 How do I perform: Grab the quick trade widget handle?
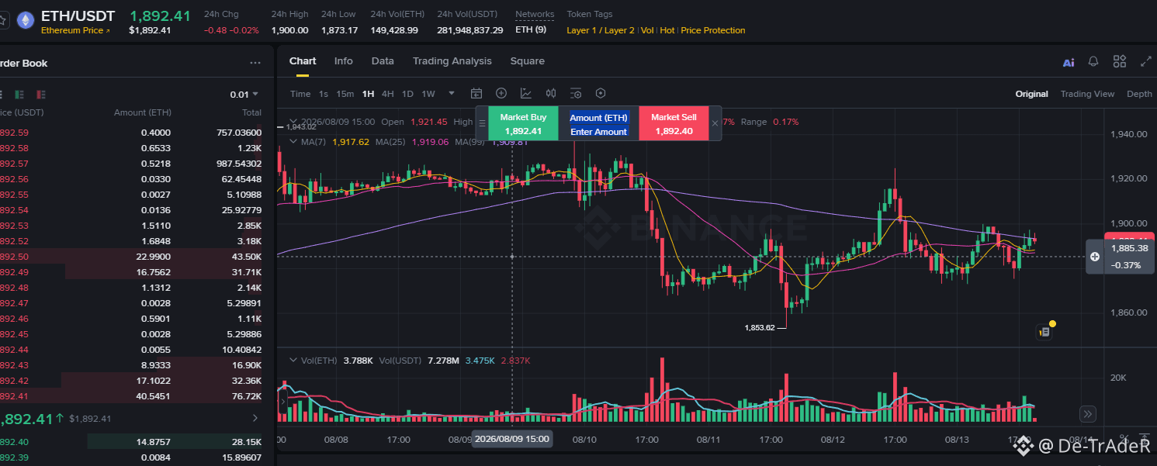[x=482, y=124]
